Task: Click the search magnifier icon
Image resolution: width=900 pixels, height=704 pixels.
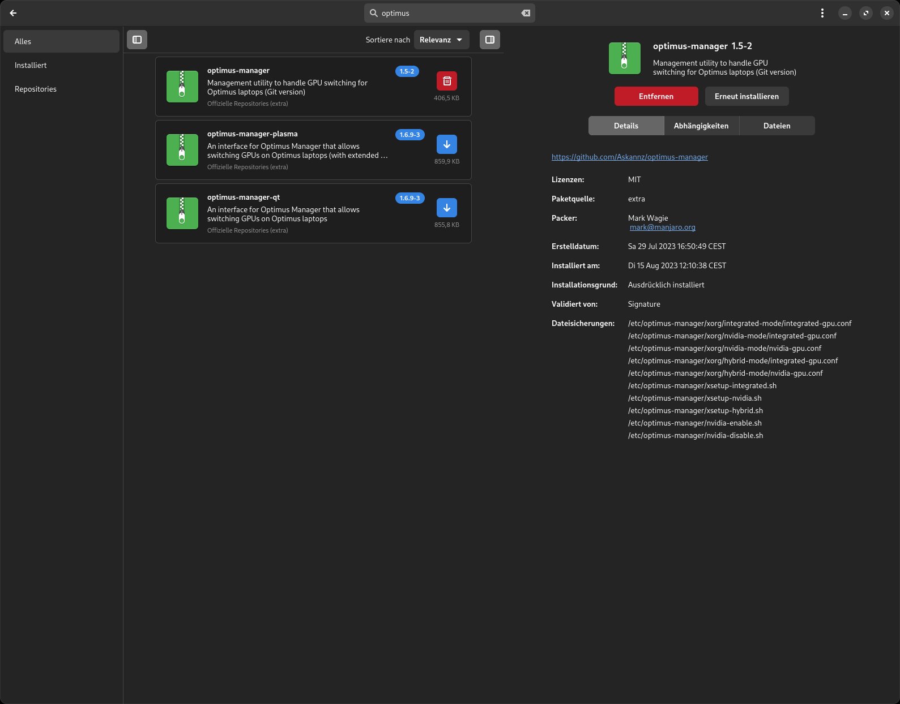Action: 374,13
